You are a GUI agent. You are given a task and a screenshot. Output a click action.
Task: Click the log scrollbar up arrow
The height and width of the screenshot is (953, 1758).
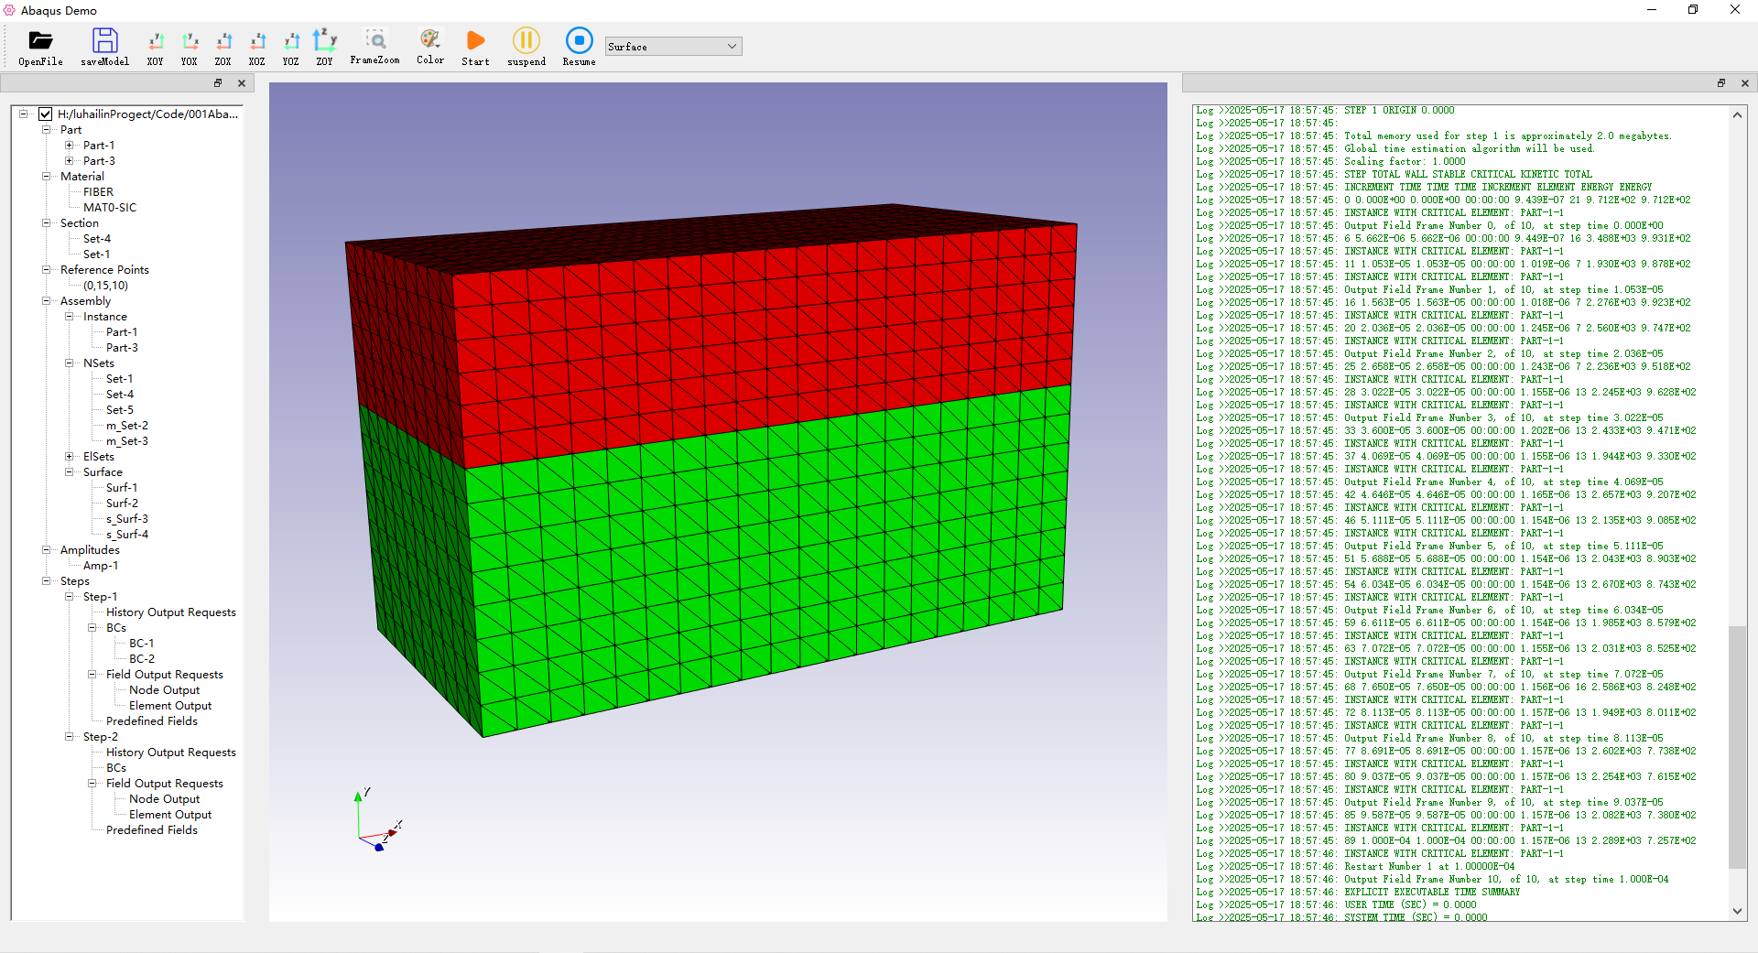click(x=1737, y=114)
